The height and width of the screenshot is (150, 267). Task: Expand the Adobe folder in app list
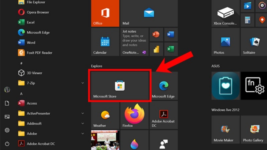pos(83,134)
